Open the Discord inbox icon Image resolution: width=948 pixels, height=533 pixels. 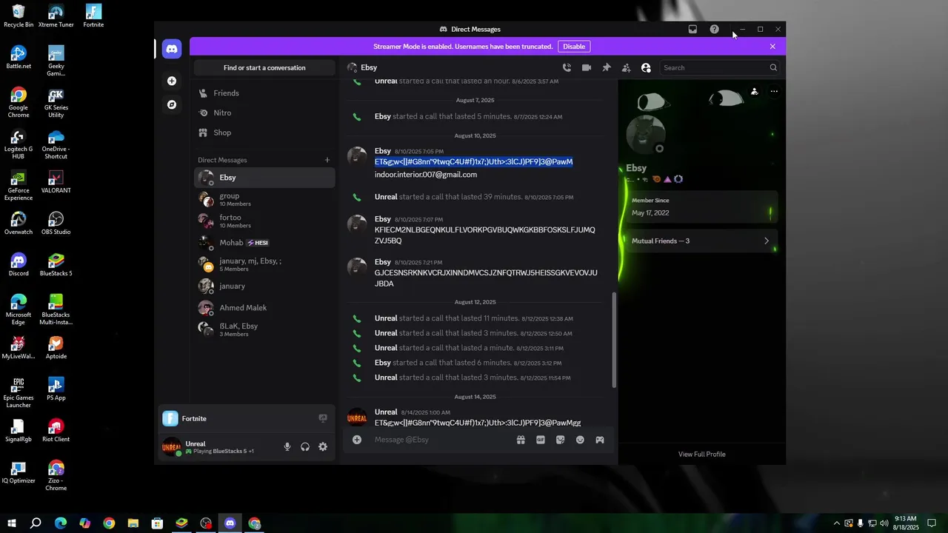(692, 30)
